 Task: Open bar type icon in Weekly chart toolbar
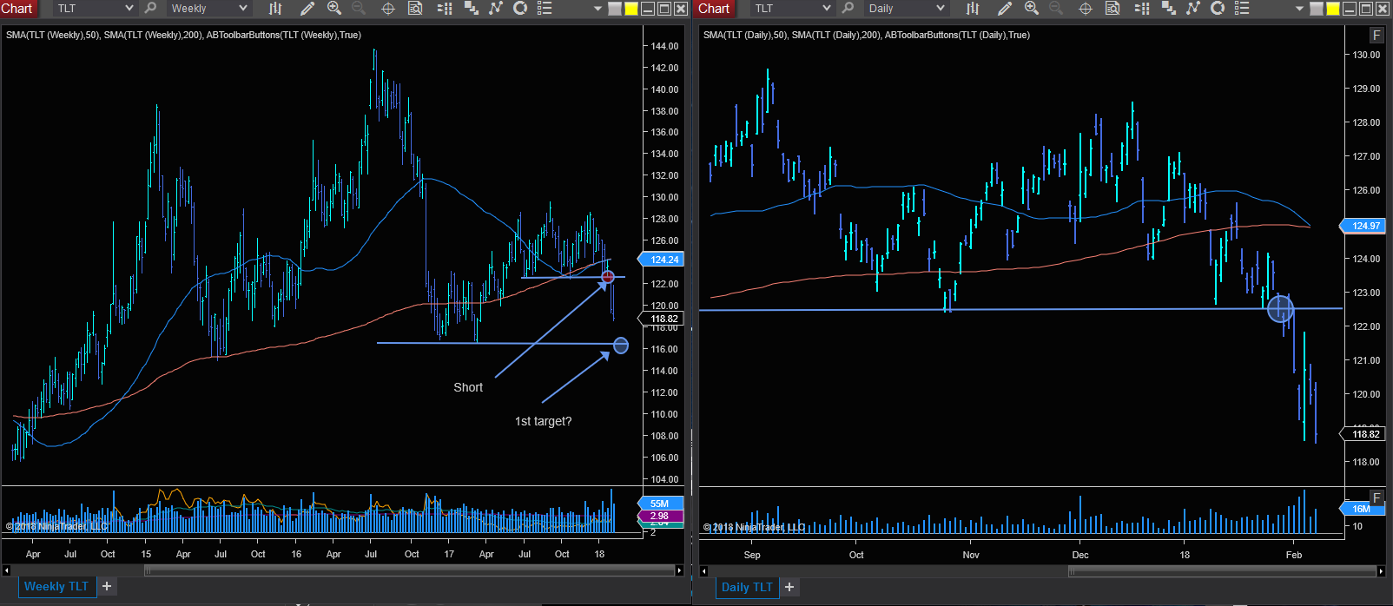coord(275,9)
